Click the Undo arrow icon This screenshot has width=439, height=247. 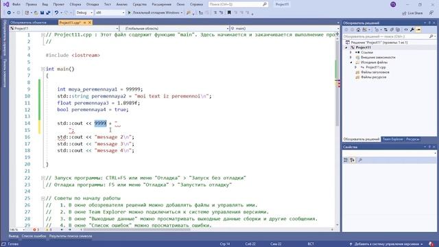[56, 12]
